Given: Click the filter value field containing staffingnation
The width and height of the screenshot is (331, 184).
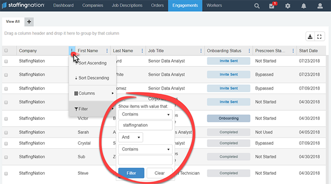Looking at the screenshot, I should pyautogui.click(x=145, y=125).
